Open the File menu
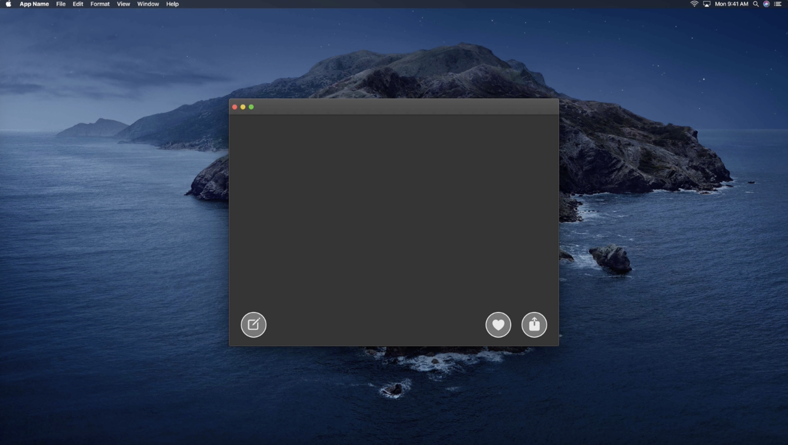The width and height of the screenshot is (788, 445). point(61,4)
